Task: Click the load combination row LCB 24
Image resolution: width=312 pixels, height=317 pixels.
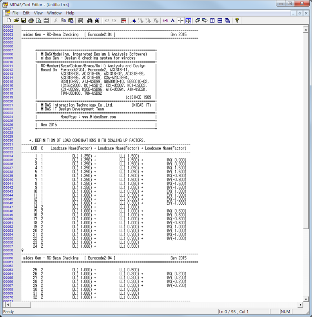Action: tap(86, 246)
